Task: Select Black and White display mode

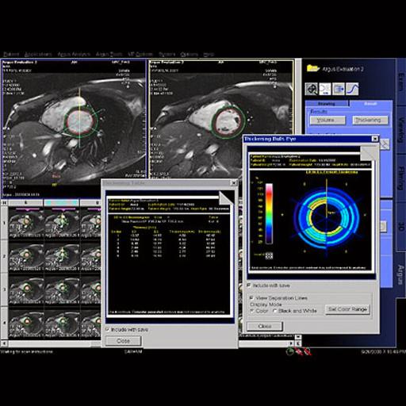Action: [275, 311]
